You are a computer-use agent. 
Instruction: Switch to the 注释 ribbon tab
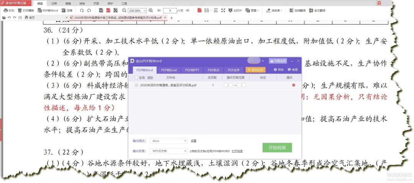pos(54,4)
